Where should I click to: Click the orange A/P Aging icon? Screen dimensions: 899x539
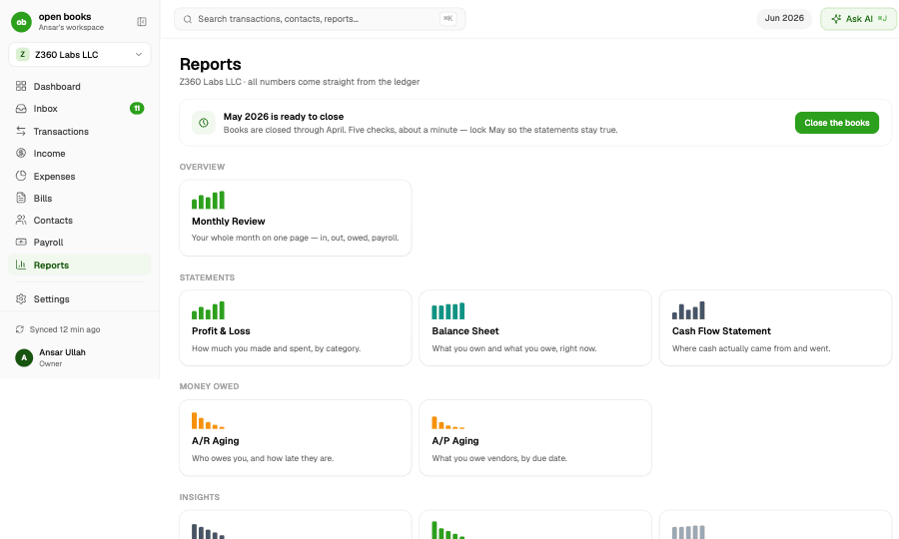coord(449,422)
